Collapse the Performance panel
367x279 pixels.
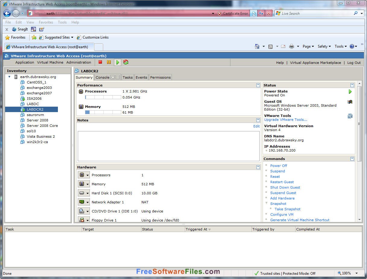pos(258,85)
